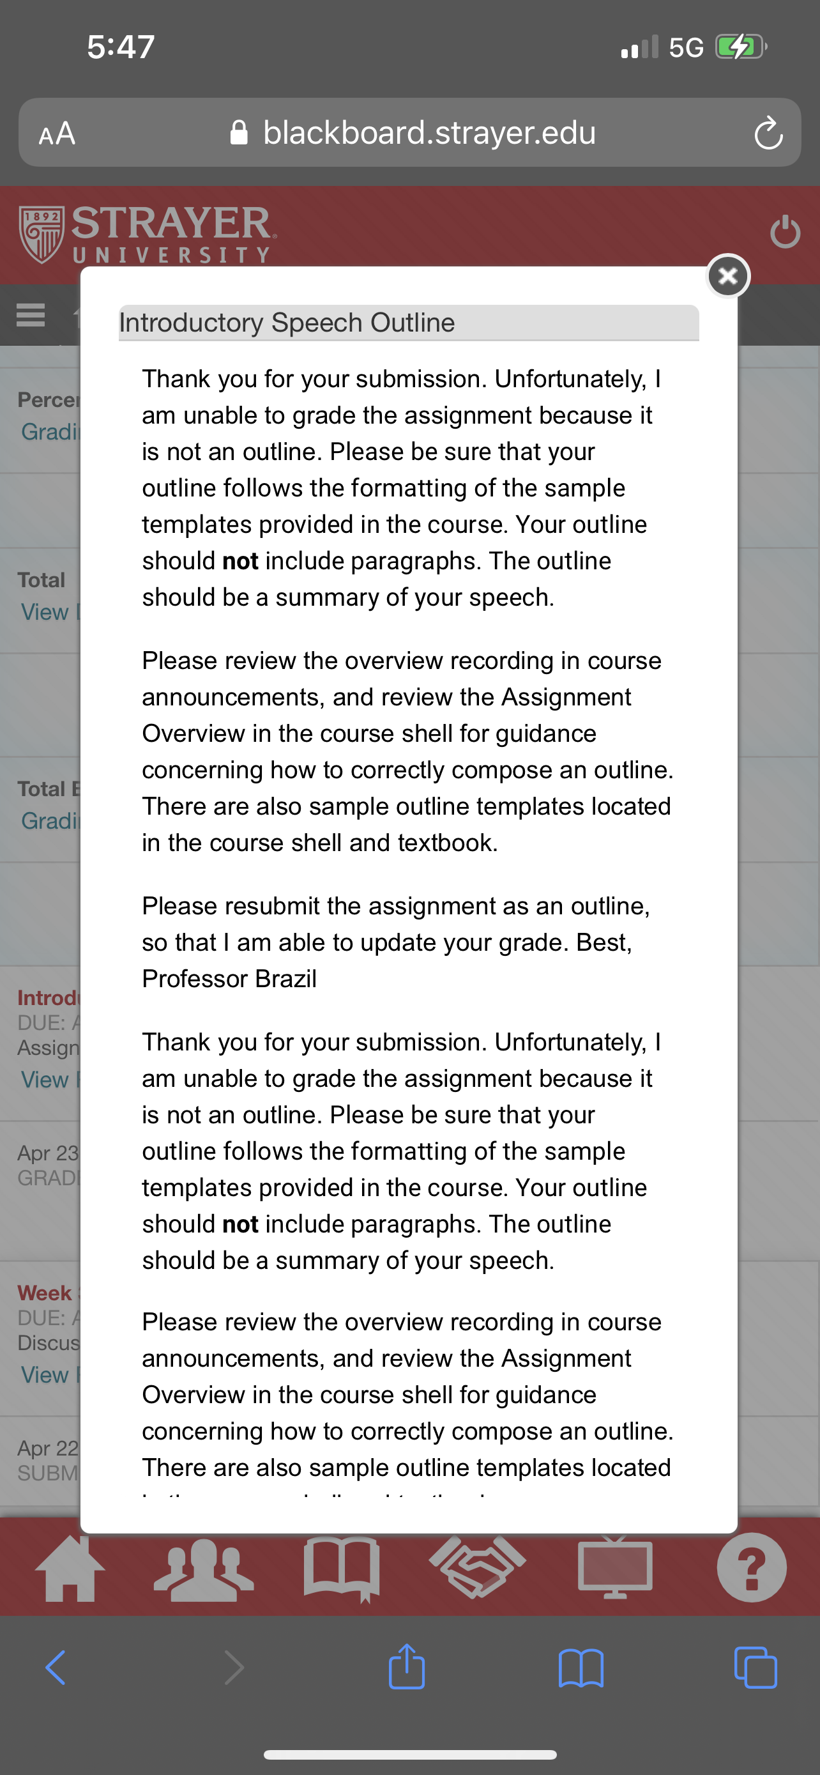Open the Week discussion item
Screen dimensions: 820x1775
[x=49, y=1293]
